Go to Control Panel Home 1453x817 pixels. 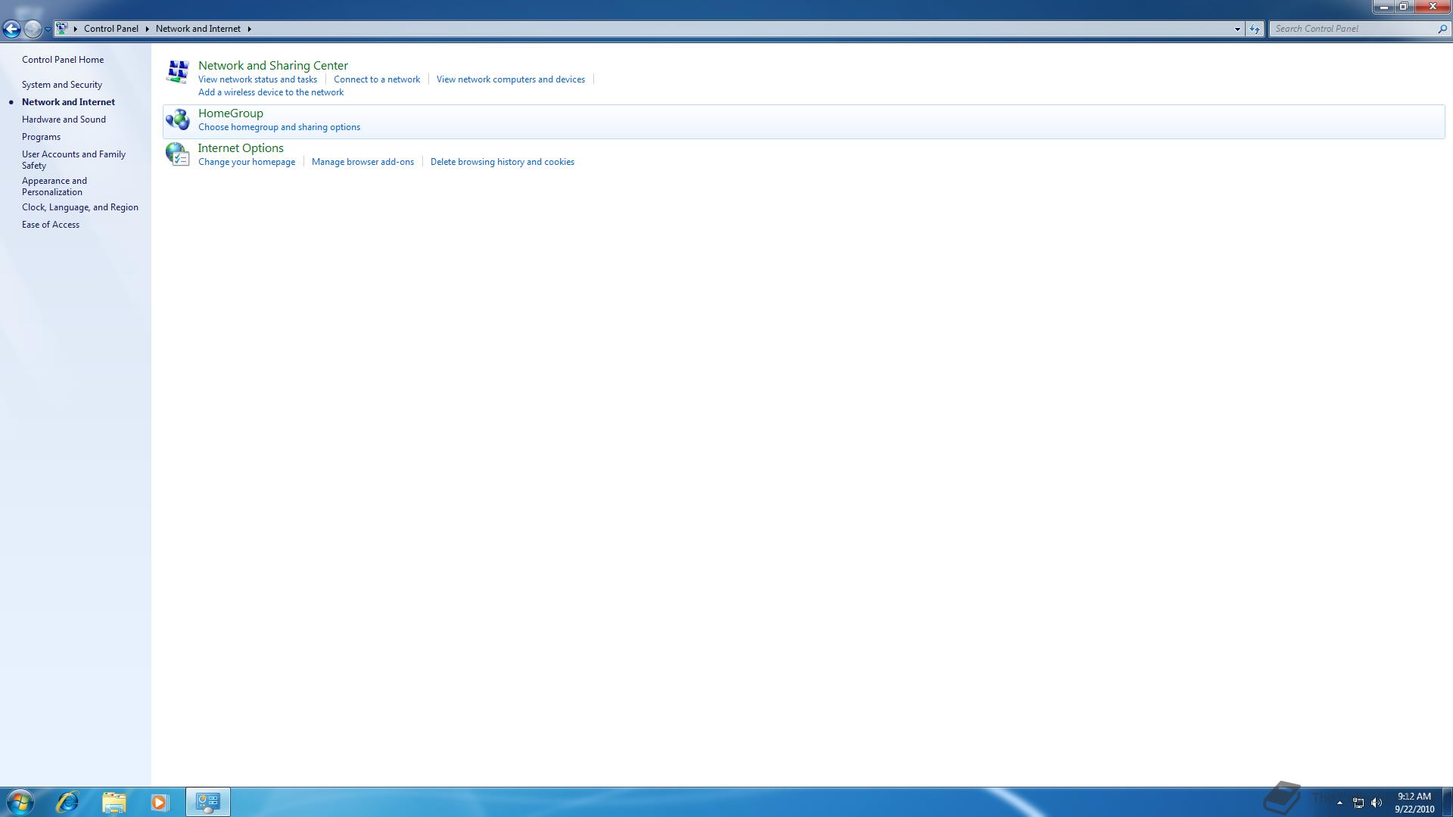(x=63, y=60)
